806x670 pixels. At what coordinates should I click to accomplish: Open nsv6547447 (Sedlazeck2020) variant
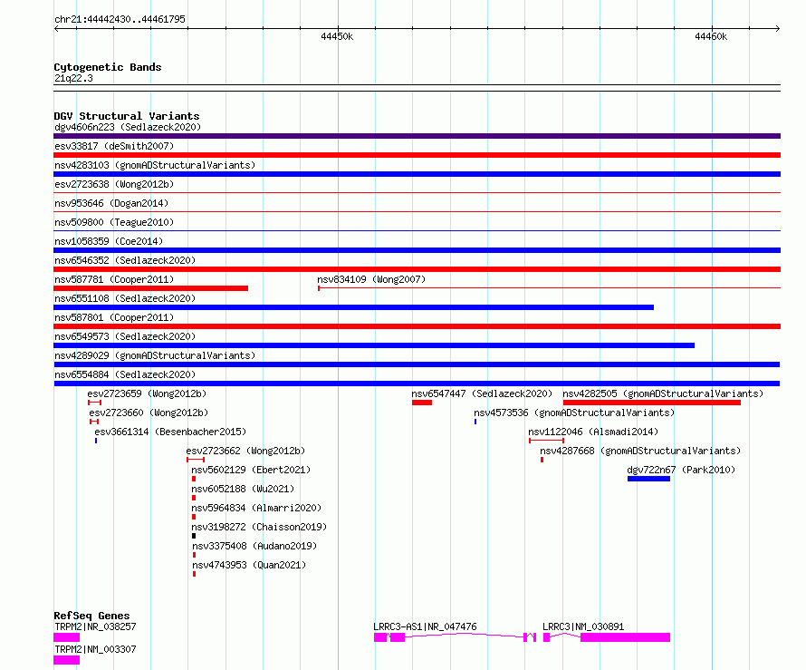[482, 393]
